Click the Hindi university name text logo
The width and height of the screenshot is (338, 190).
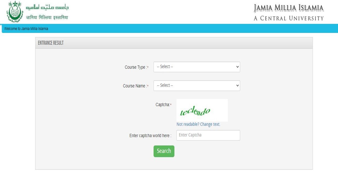[47, 16]
